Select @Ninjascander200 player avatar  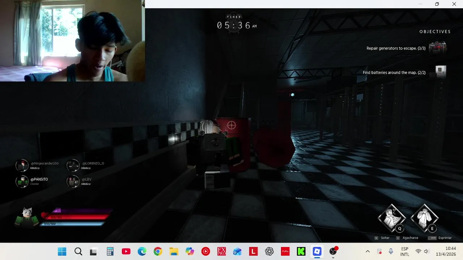pos(22,165)
